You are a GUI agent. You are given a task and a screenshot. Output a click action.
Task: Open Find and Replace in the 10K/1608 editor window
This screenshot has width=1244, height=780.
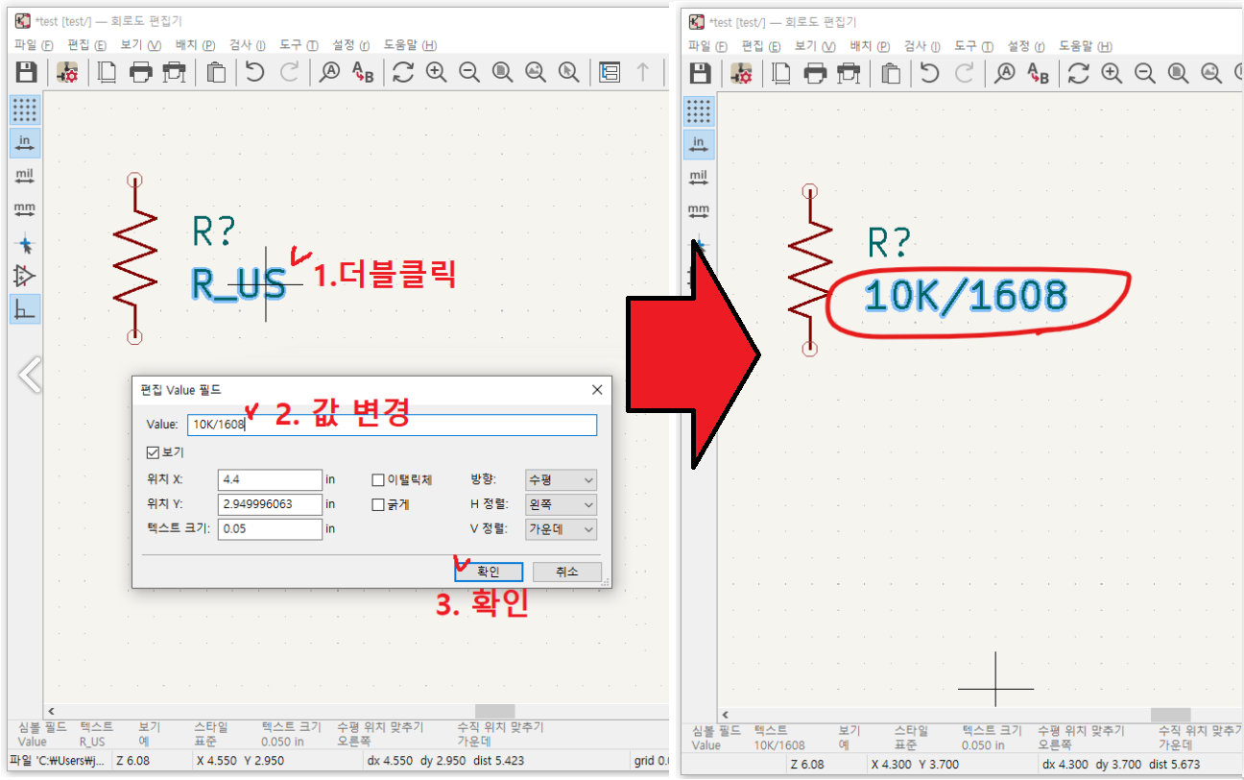tap(1037, 72)
